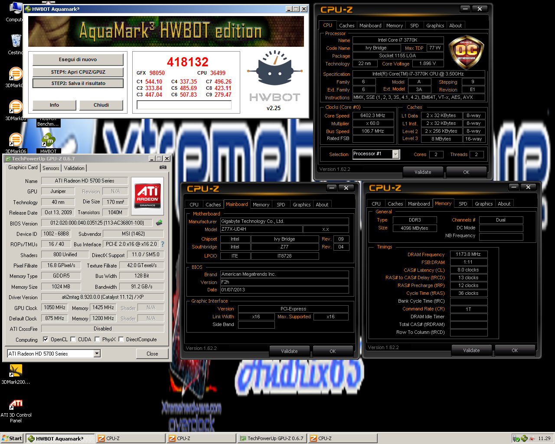Switch to the Sensors tab in GPU-Z
The height and width of the screenshot is (444, 555).
pos(51,168)
